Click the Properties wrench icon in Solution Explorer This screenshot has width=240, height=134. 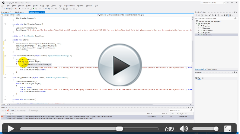pos(224,15)
